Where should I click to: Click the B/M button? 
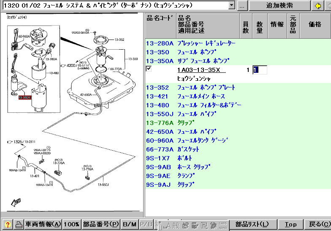click(130, 225)
